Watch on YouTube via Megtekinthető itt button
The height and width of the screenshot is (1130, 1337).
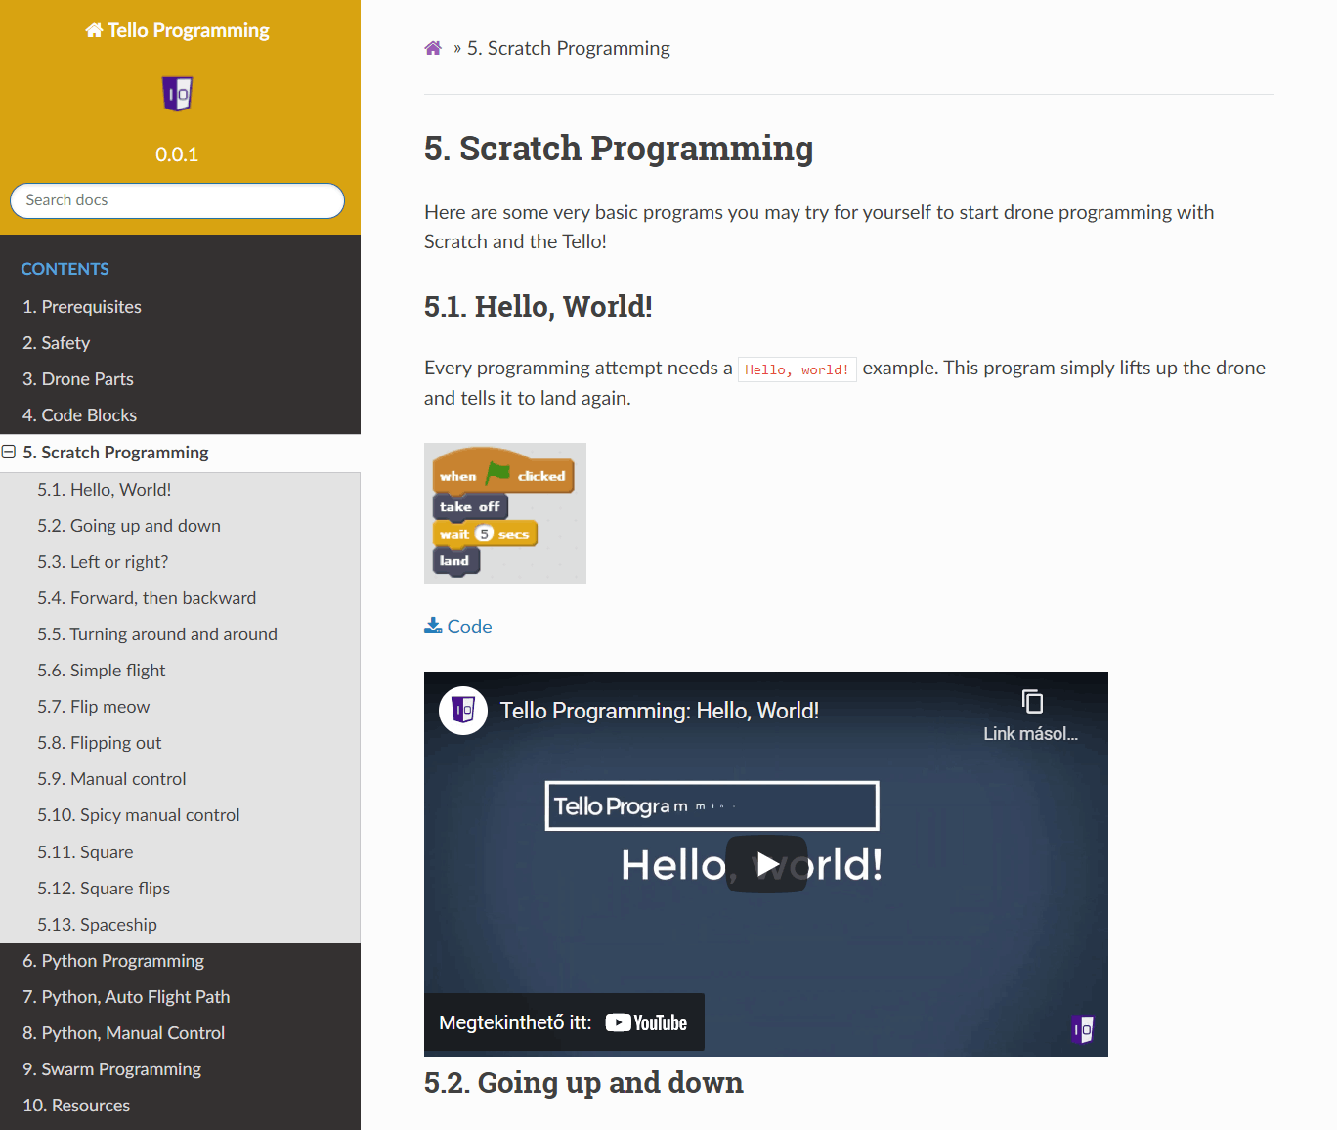click(x=564, y=1022)
